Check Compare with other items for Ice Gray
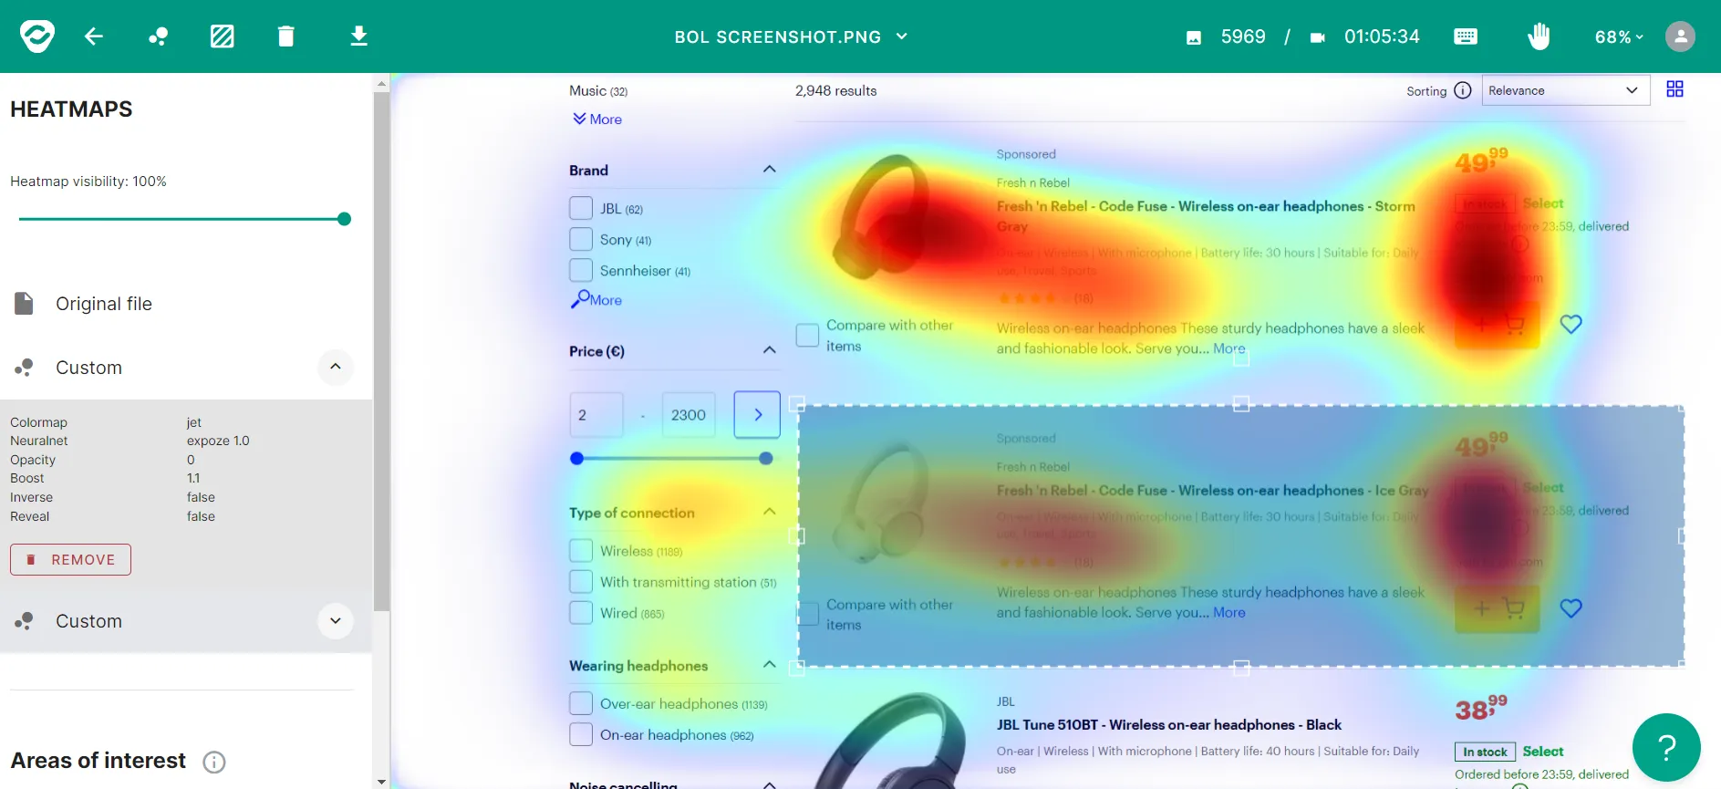 click(807, 614)
